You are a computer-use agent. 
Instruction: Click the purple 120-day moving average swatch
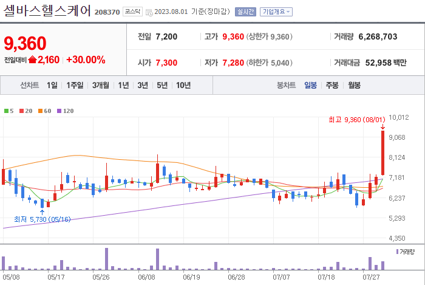point(59,111)
